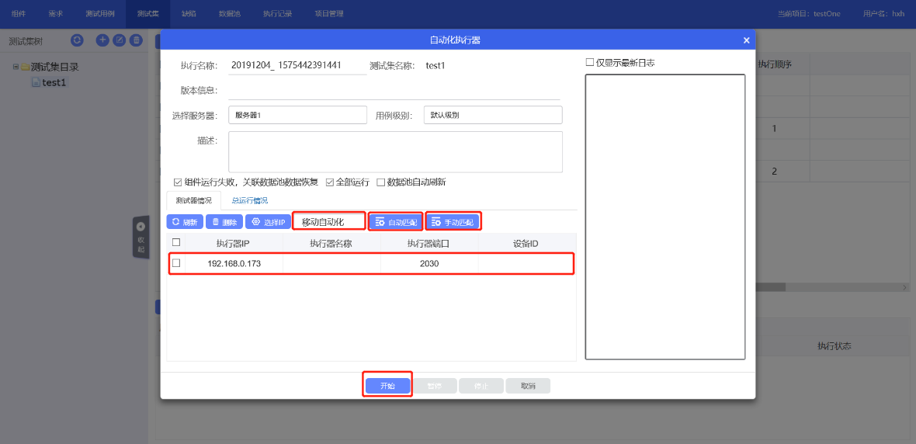This screenshot has height=444, width=916.
Task: Open the 选择服务器 dropdown showing 服务器1
Action: coord(297,115)
